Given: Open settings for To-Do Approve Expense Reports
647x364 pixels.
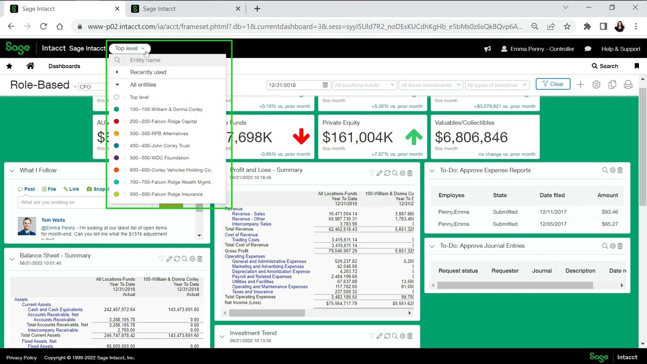Looking at the screenshot, I should coord(613,170).
